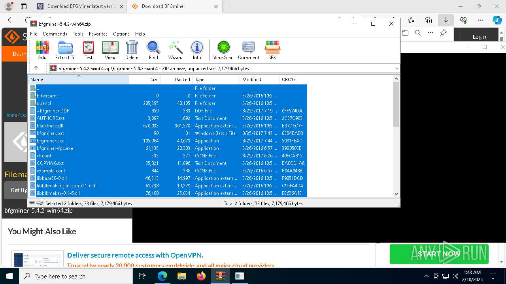Image resolution: width=506 pixels, height=284 pixels.
Task: Open the Edge downloads icon
Action: coord(446,20)
